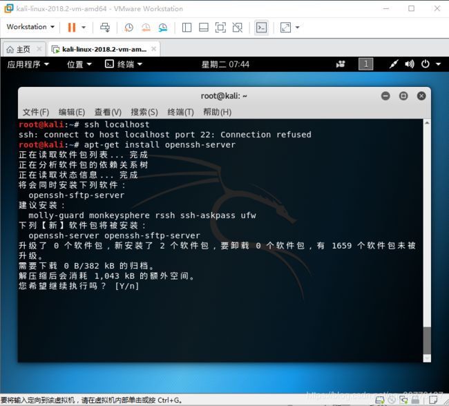Click the terminal scrollbar down arrow
Image resolution: width=449 pixels, height=406 pixels.
427,358
